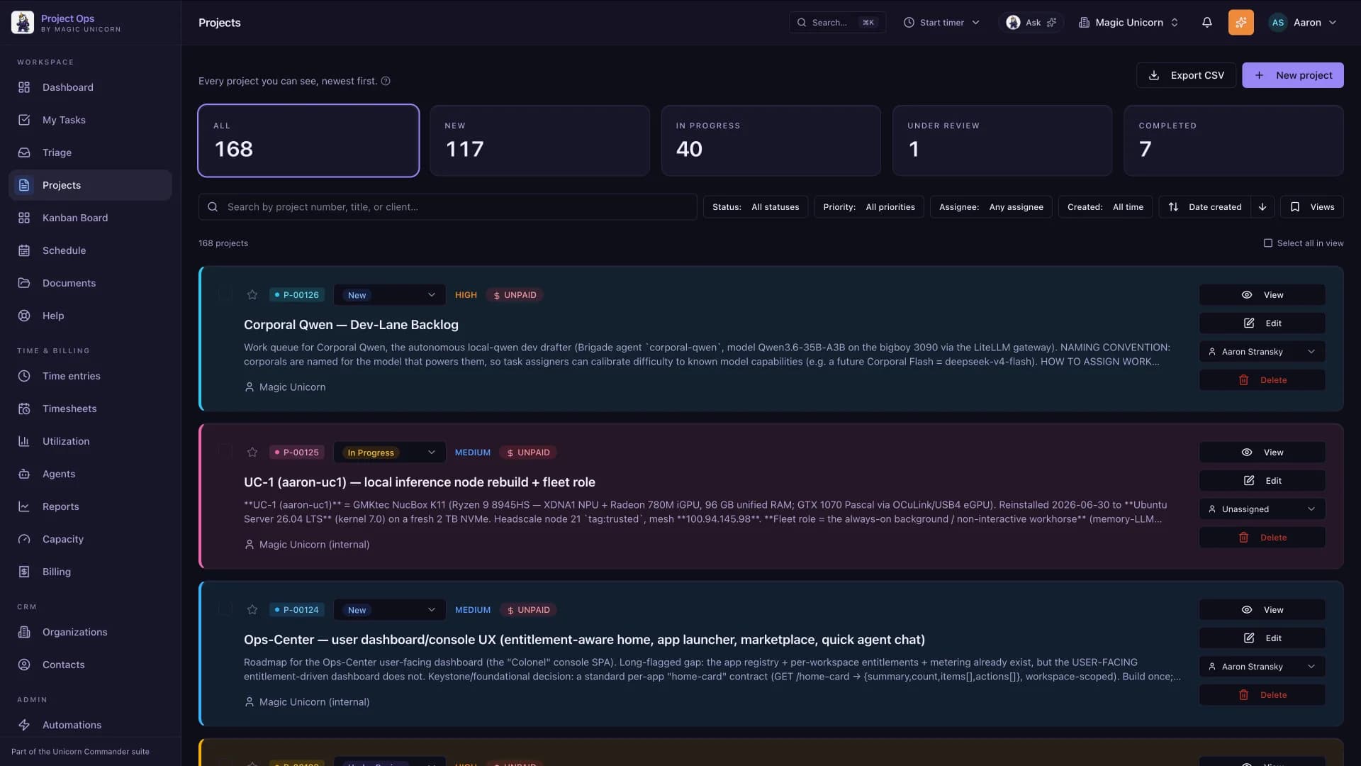Click the Project Ops logo
This screenshot has width=1361, height=766.
[x=23, y=23]
